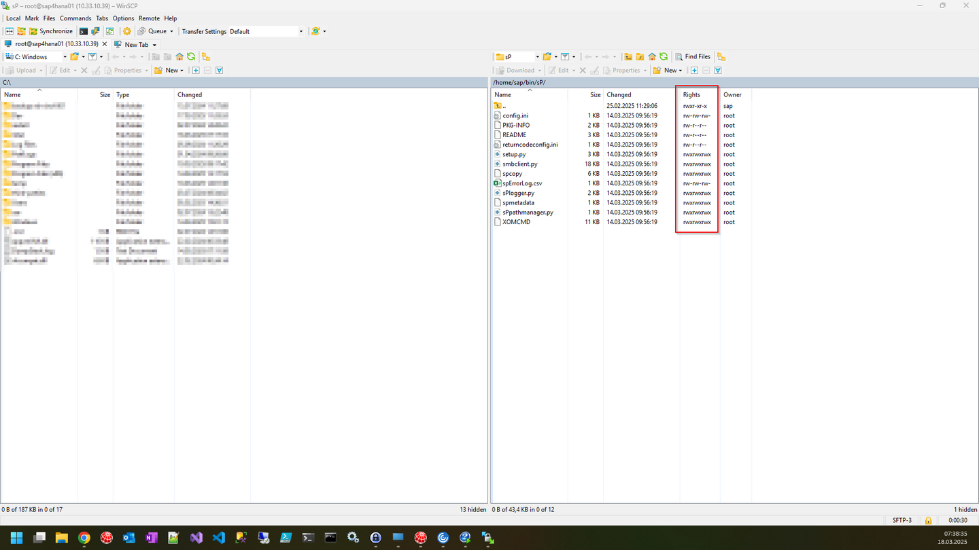This screenshot has width=979, height=550.
Task: Expand the Queue dropdown arrow
Action: pyautogui.click(x=172, y=31)
